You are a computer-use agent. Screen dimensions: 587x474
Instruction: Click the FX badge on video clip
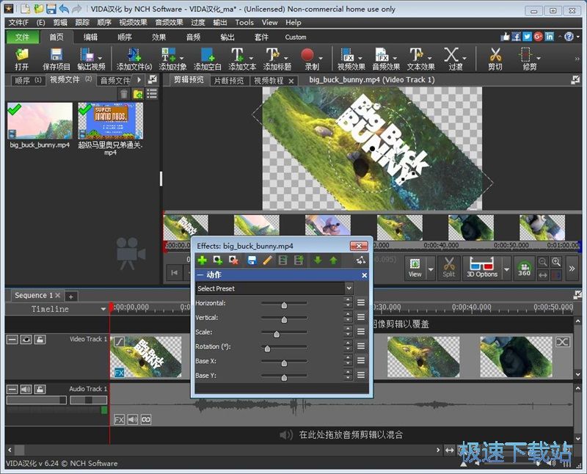click(119, 373)
